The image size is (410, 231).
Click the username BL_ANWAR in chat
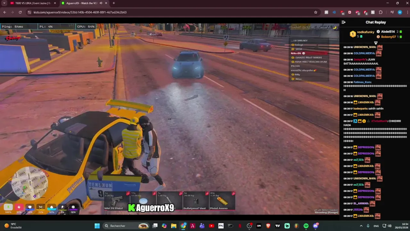(360, 203)
